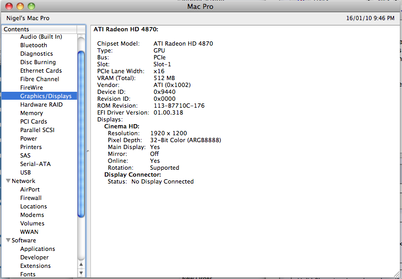Viewport: 402px width, 279px height.
Task: Click the VRAM value 512 MB
Action: point(164,78)
